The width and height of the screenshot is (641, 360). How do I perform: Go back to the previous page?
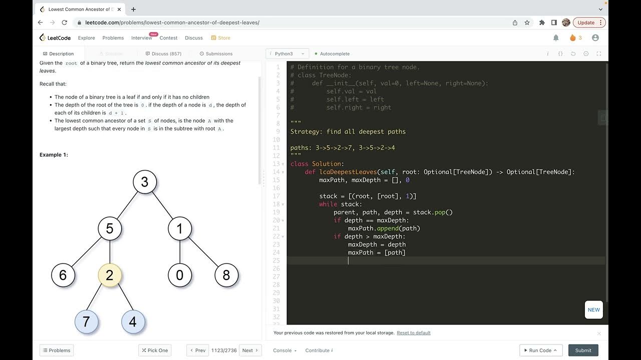[x=41, y=22]
